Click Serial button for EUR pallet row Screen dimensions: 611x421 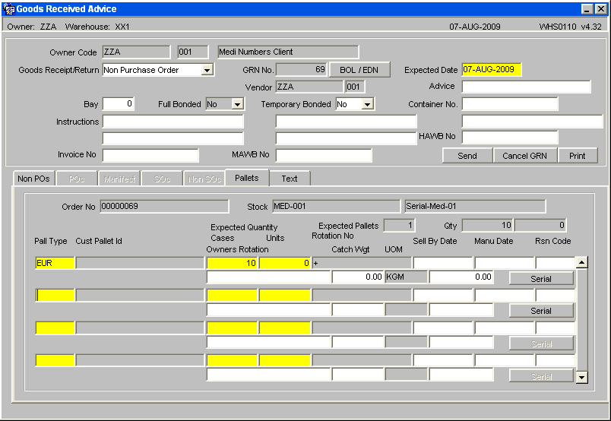(x=541, y=279)
